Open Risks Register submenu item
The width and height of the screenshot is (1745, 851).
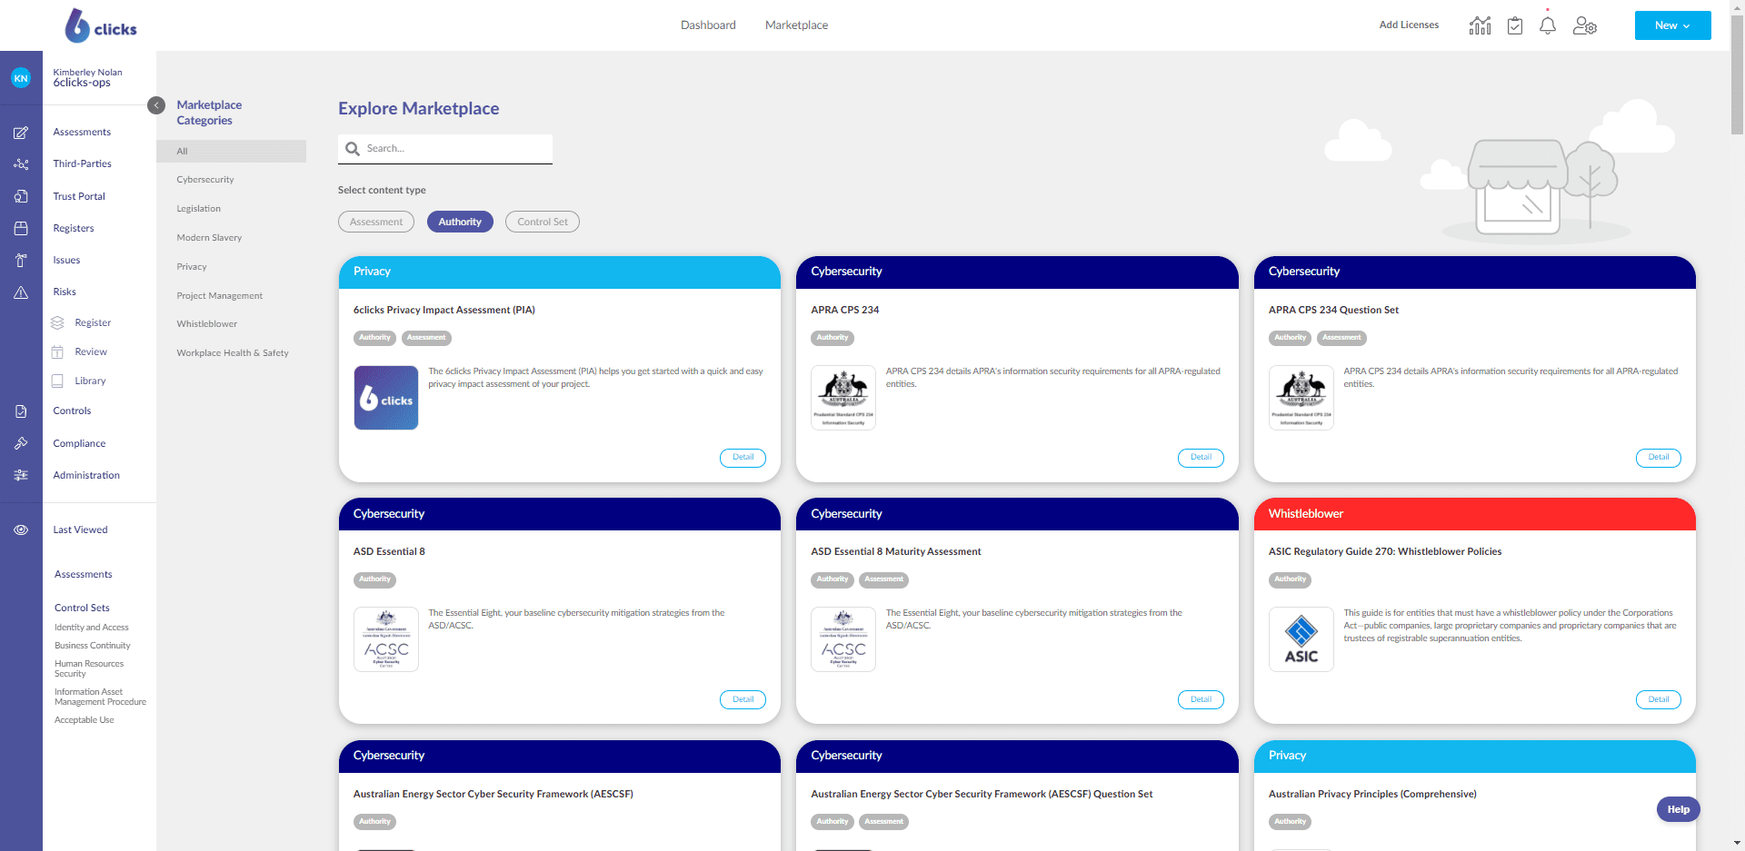click(93, 323)
